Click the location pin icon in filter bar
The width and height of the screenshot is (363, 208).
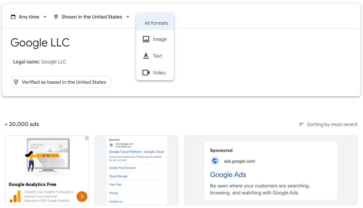pyautogui.click(x=56, y=17)
